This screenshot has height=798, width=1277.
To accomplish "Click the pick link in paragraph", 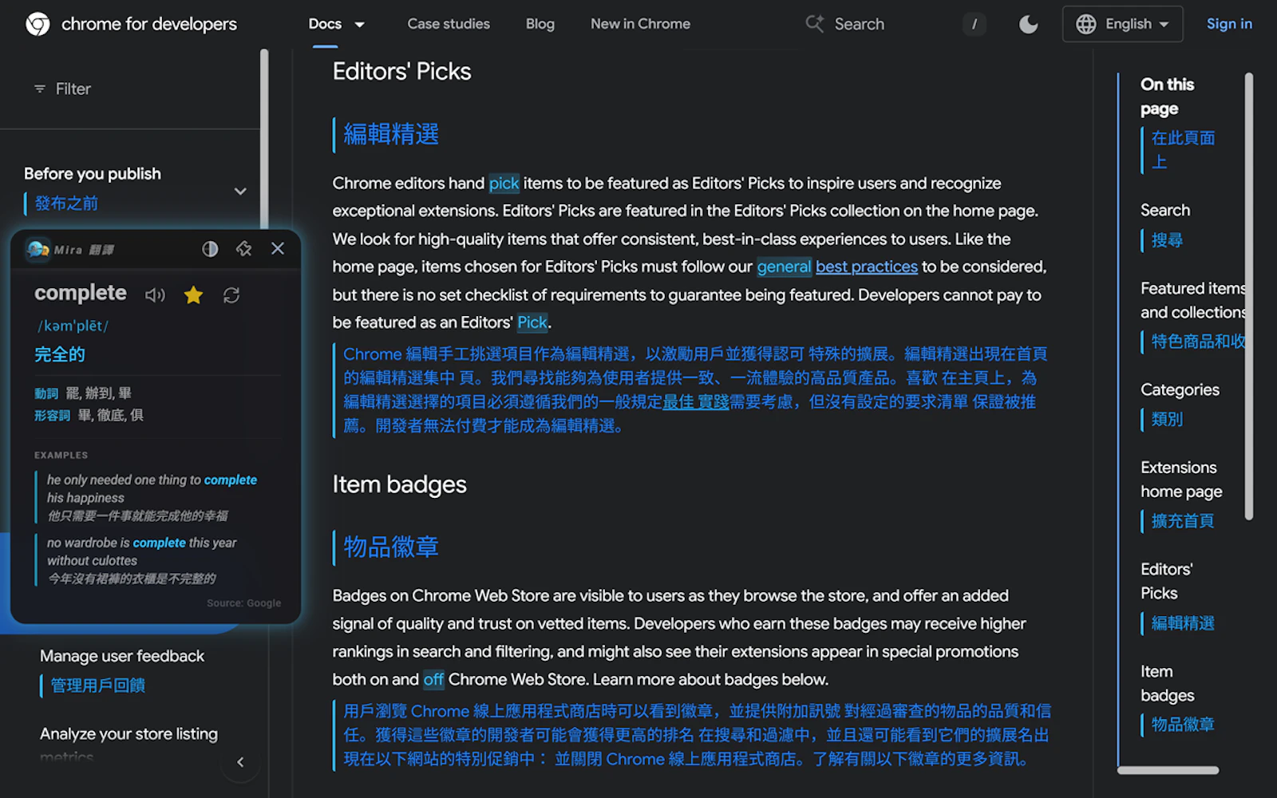I will coord(504,184).
